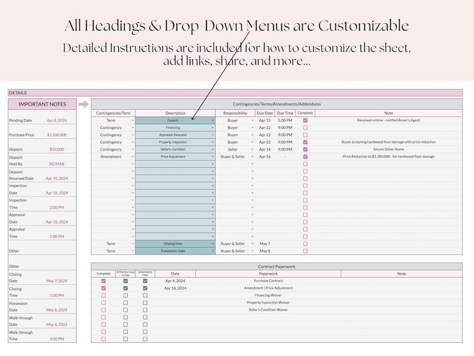Screen dimensions: 474x356
Task: Open the Buyer & Seller drop-down in Price Adjustment row
Action: tap(253, 156)
